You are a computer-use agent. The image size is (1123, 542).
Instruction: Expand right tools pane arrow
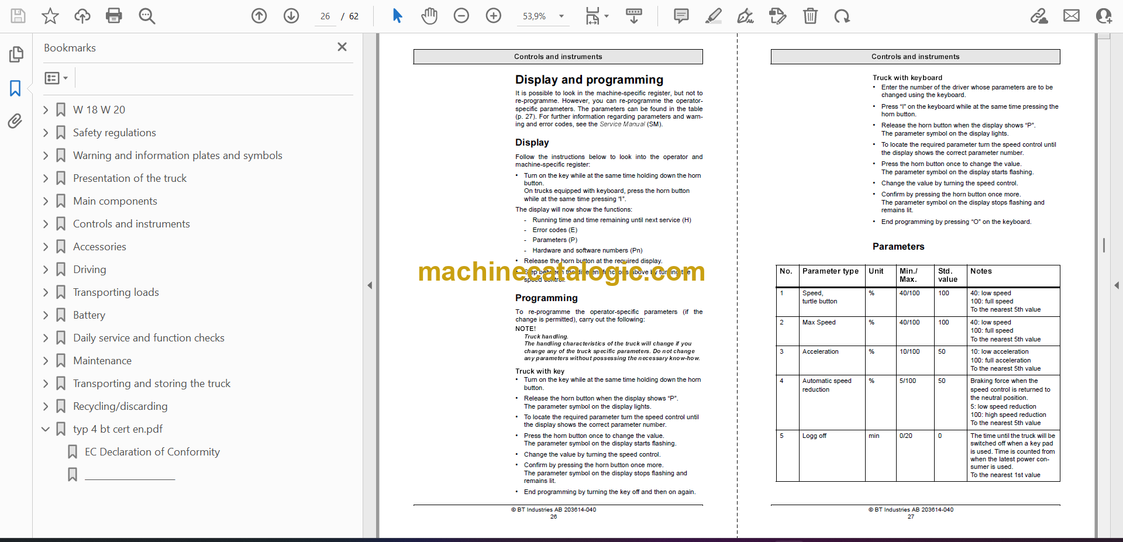[1116, 285]
